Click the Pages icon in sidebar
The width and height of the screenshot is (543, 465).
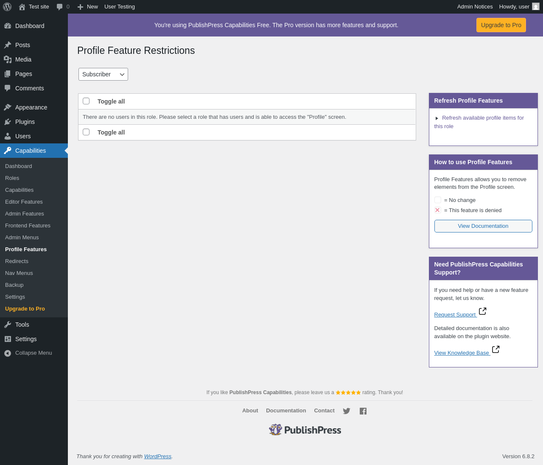[8, 74]
